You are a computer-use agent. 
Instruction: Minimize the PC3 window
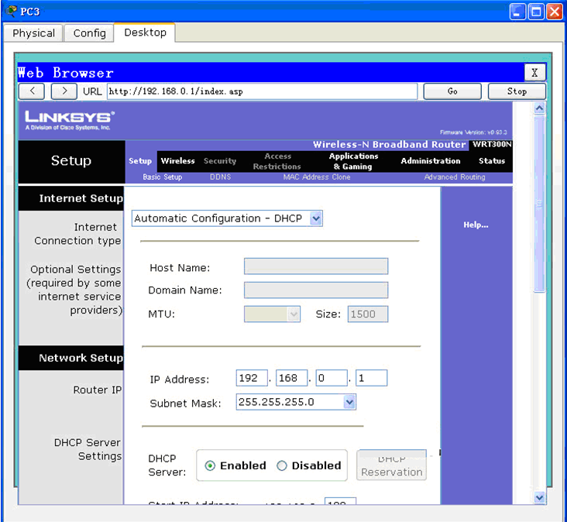517,12
